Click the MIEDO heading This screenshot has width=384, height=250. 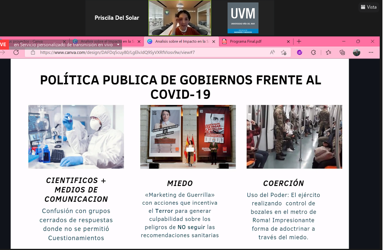180,183
